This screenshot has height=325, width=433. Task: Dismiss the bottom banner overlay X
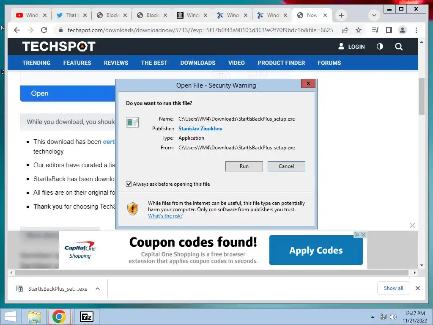pyautogui.click(x=412, y=225)
